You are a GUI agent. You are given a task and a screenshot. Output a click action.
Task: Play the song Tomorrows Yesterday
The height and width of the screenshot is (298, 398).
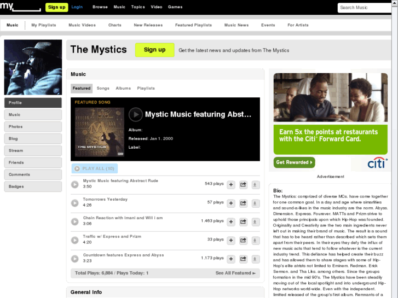74,203
